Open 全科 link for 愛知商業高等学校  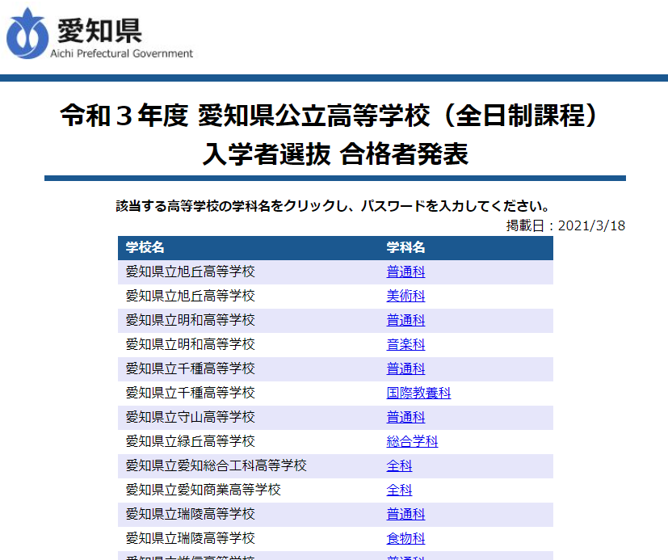(399, 491)
